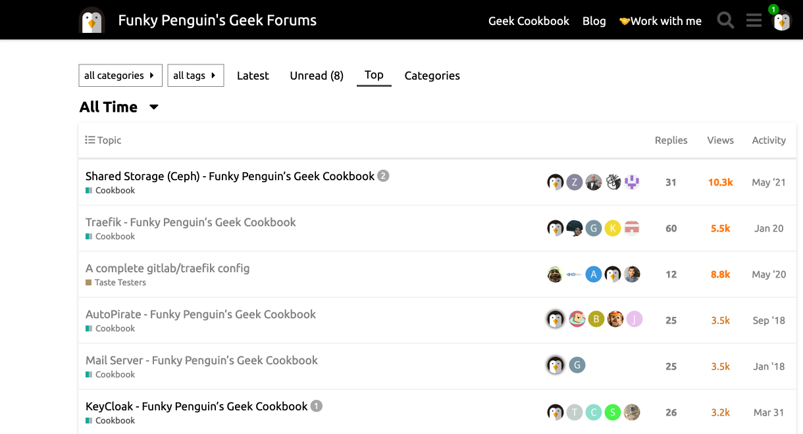Open the Blog link in header

pyautogui.click(x=594, y=21)
